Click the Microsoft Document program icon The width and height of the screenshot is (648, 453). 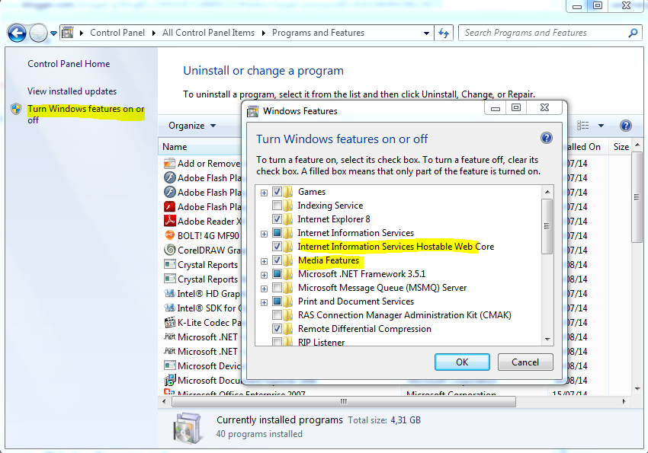coord(169,380)
